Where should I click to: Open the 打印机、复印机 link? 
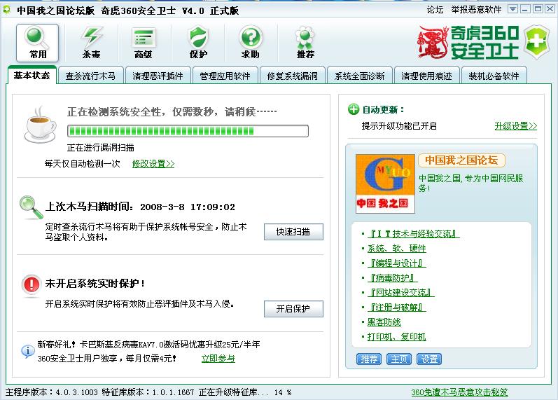pyautogui.click(x=397, y=336)
